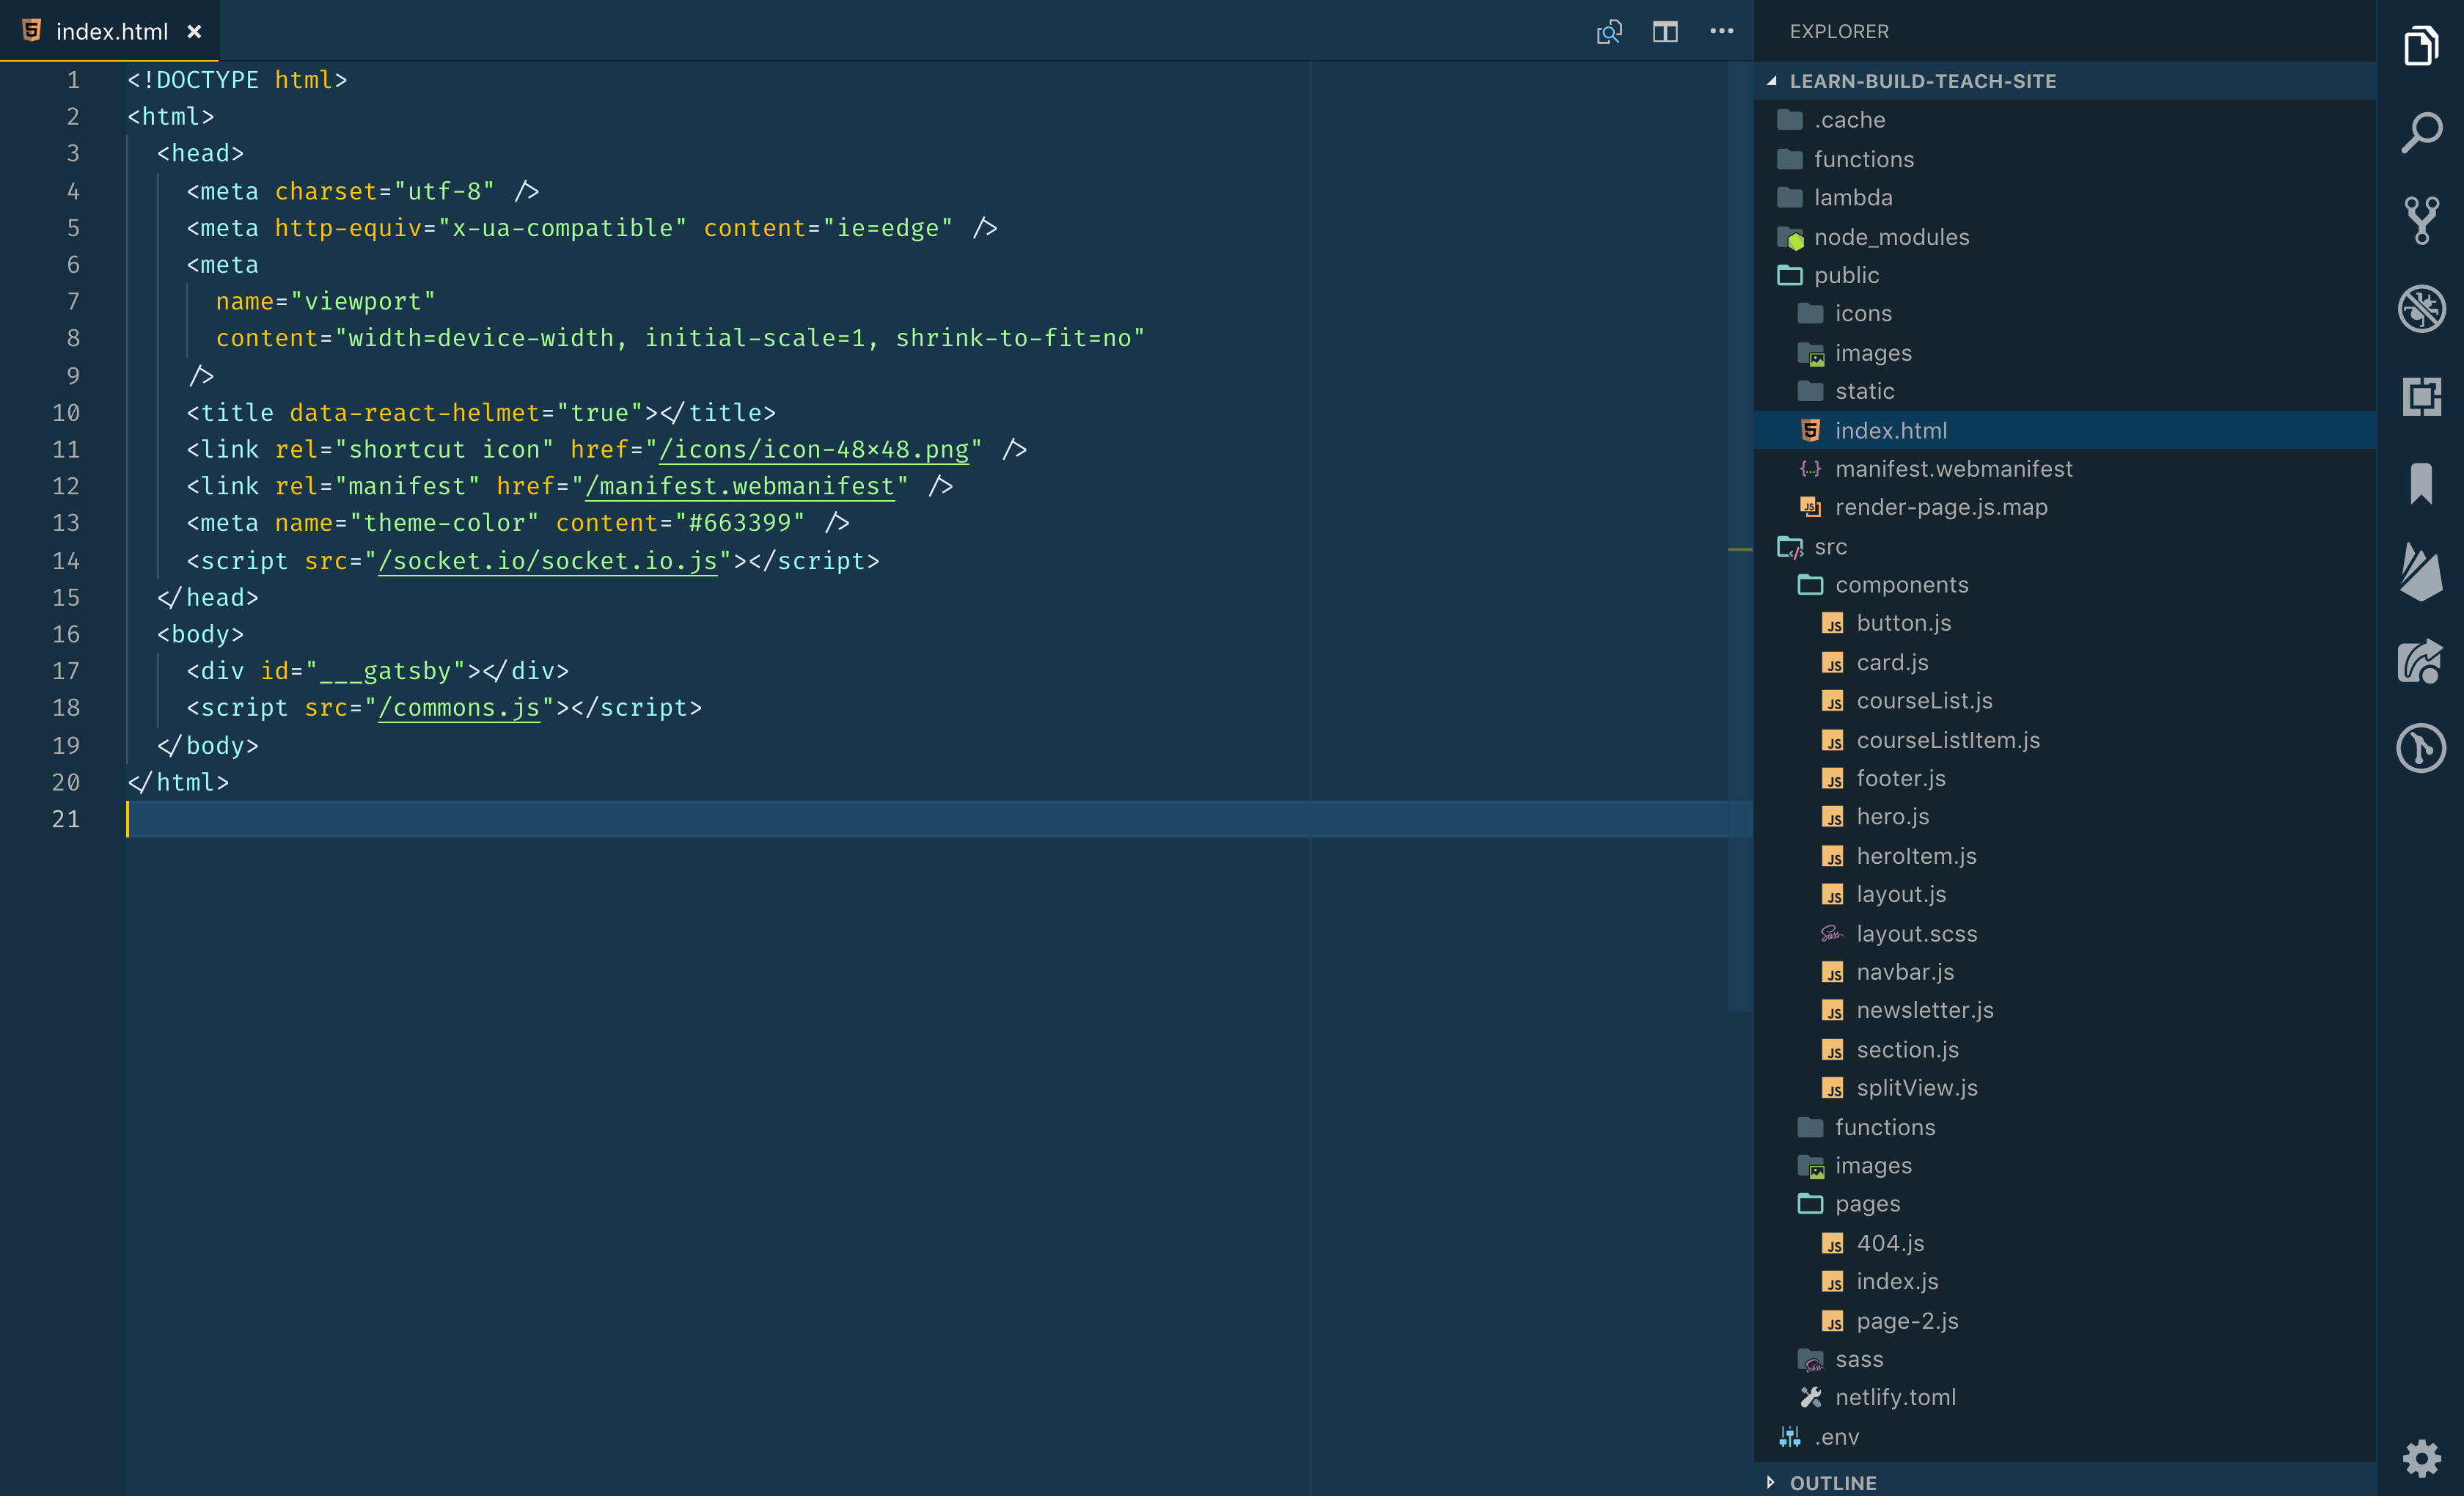Select the index.html editor tab
The width and height of the screenshot is (2464, 1496).
tap(110, 31)
